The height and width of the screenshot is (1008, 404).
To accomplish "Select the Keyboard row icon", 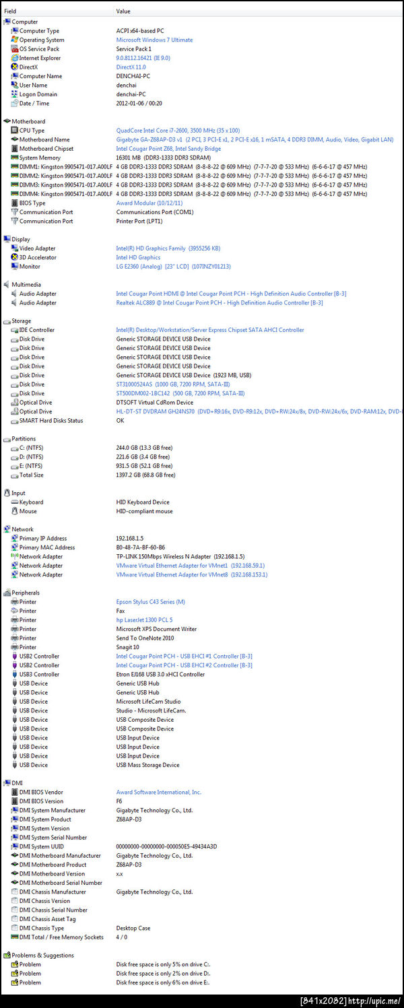I will tap(14, 502).
